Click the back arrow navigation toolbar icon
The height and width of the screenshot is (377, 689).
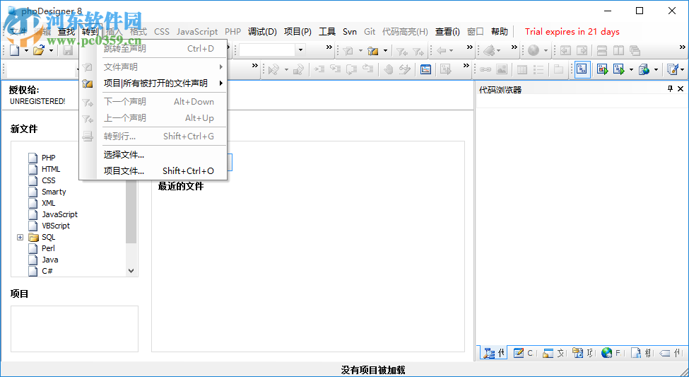pyautogui.click(x=441, y=51)
